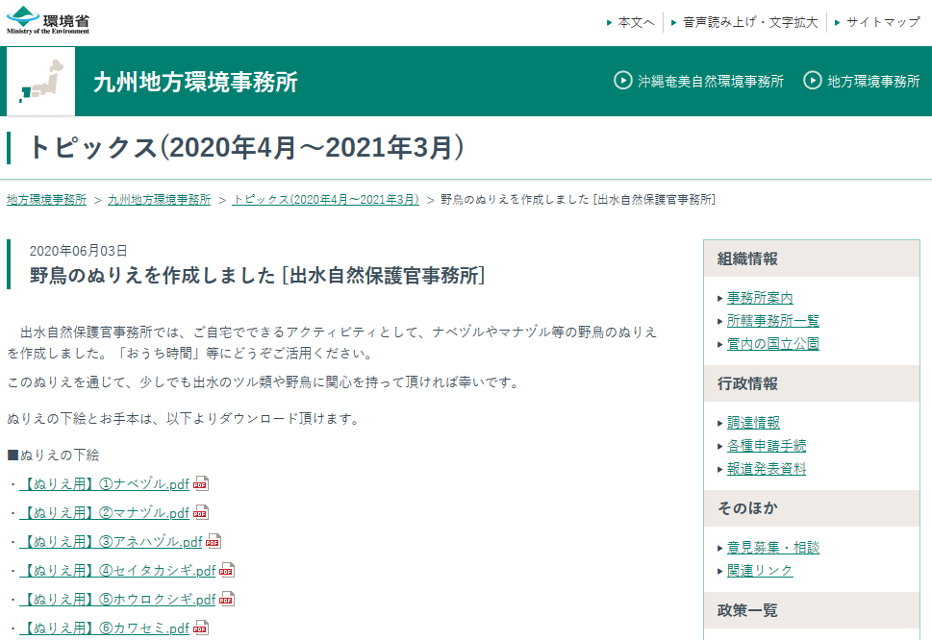Screen dimensions: 932x640
Task: Open 報道発表資料 sidebar link
Action: (x=767, y=469)
